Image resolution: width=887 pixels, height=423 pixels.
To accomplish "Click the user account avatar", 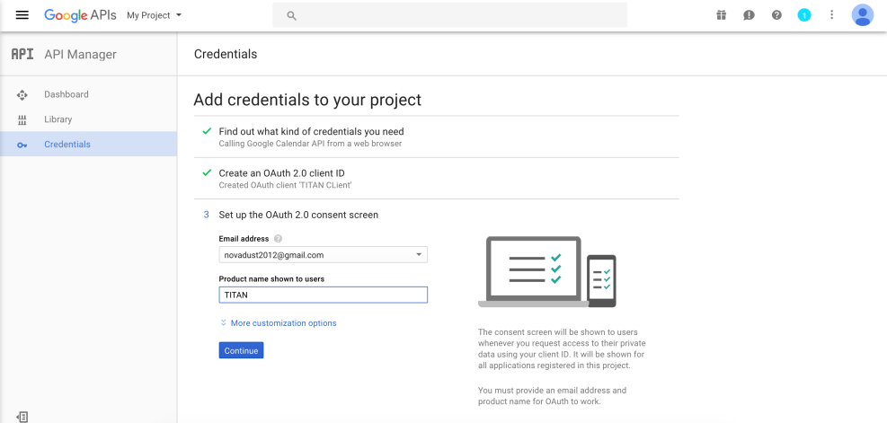I will [862, 15].
